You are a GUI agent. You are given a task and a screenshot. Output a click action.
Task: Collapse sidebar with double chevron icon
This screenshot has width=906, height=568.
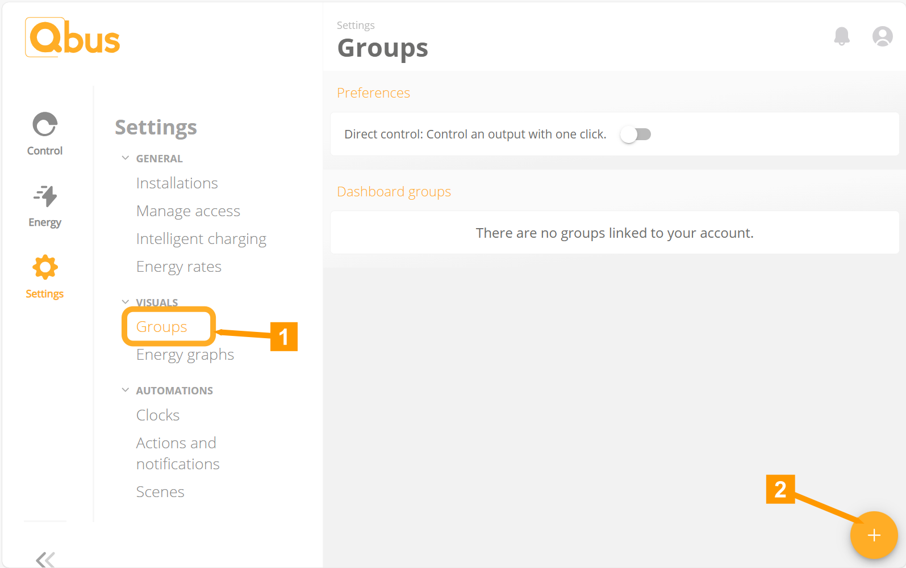(x=45, y=559)
